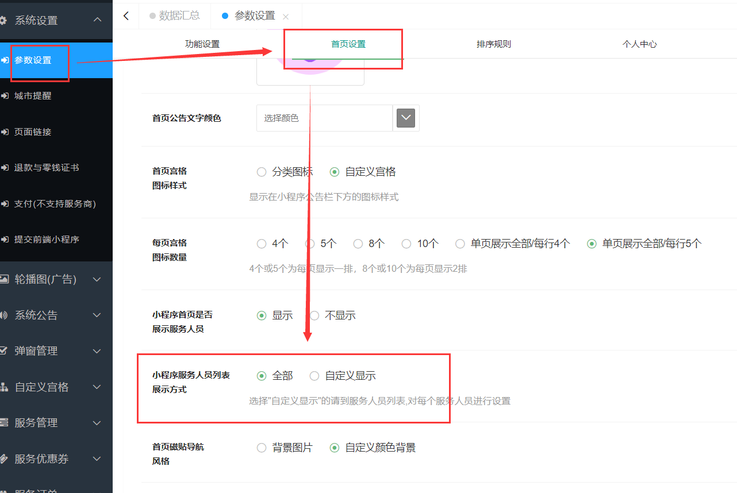Expand the 服务管理 menu
737x493 pixels.
(97, 422)
